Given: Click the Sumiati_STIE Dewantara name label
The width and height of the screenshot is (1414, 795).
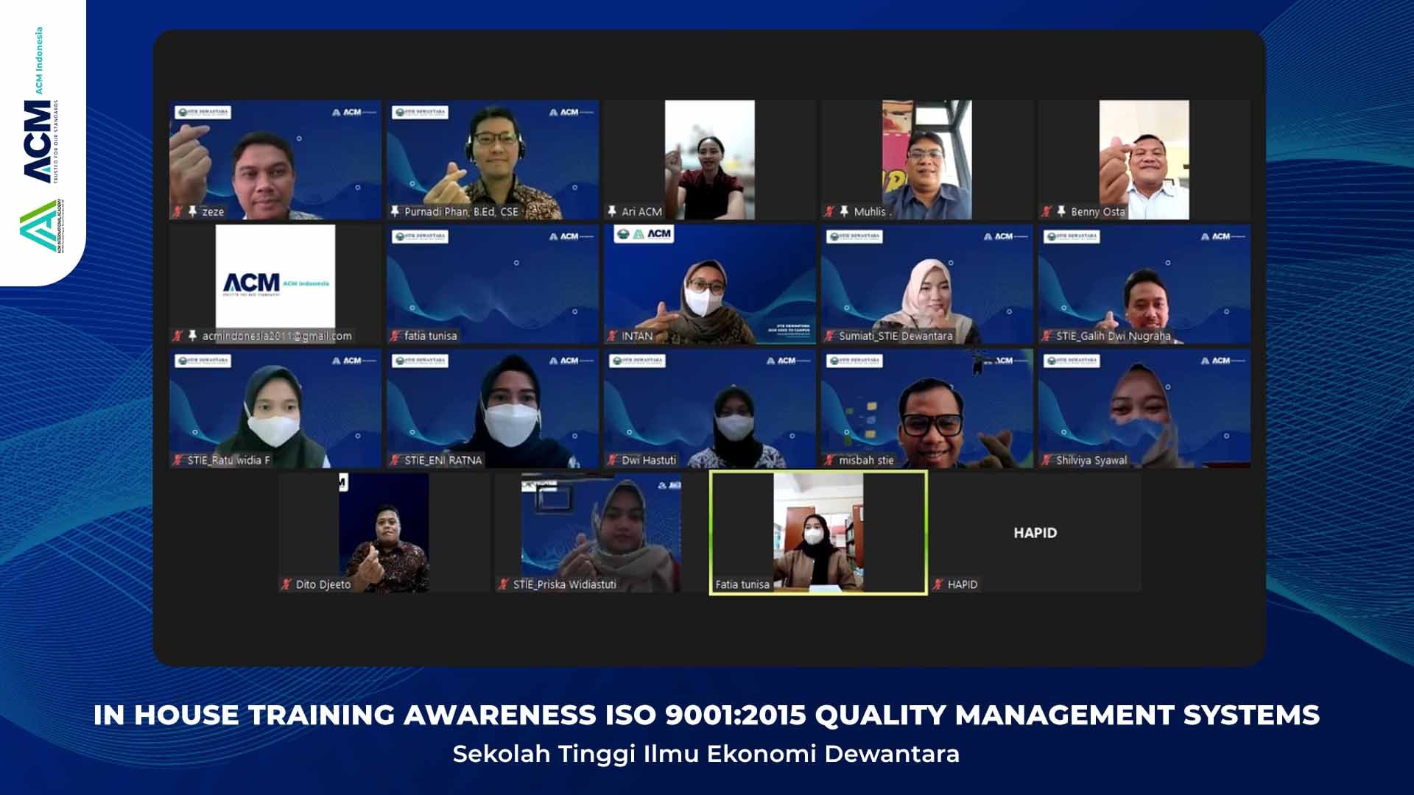Looking at the screenshot, I should [x=896, y=336].
